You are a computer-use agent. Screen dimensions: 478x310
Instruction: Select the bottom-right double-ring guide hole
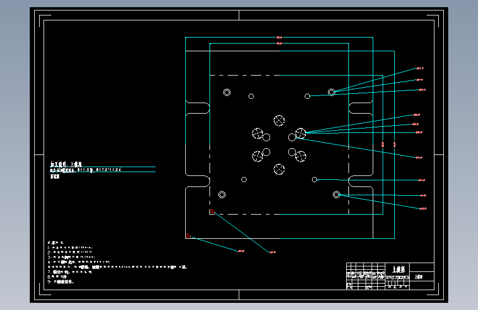(336, 194)
